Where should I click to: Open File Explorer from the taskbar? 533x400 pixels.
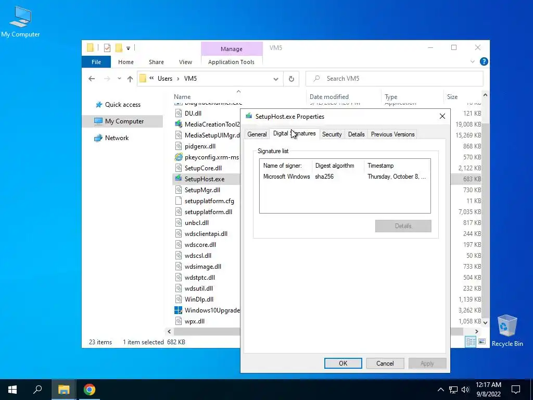tap(64, 390)
